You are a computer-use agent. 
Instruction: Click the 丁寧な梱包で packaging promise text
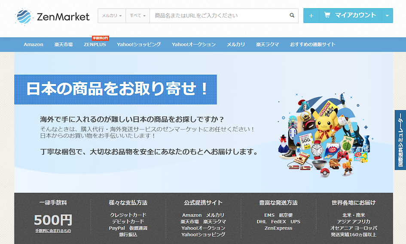click(x=149, y=151)
